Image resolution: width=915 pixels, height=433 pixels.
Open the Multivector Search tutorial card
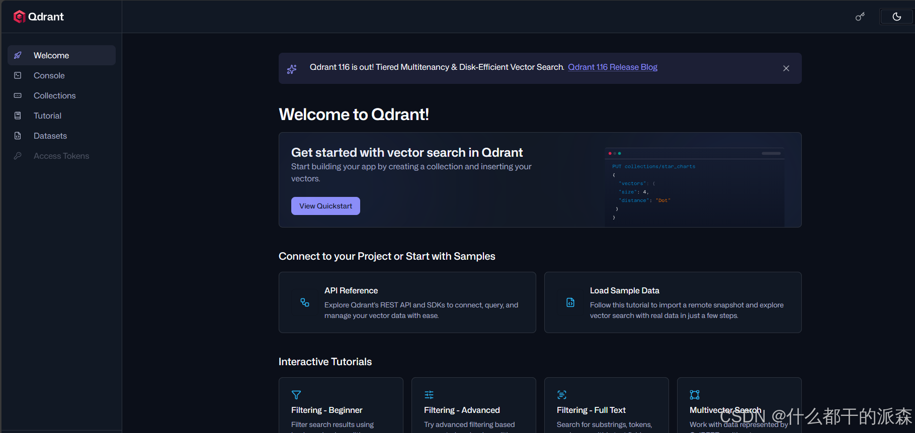pos(739,405)
